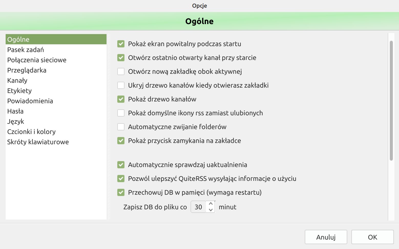The width and height of the screenshot is (399, 249).
Task: Select 'Powiadomienia' category
Action: (30, 101)
